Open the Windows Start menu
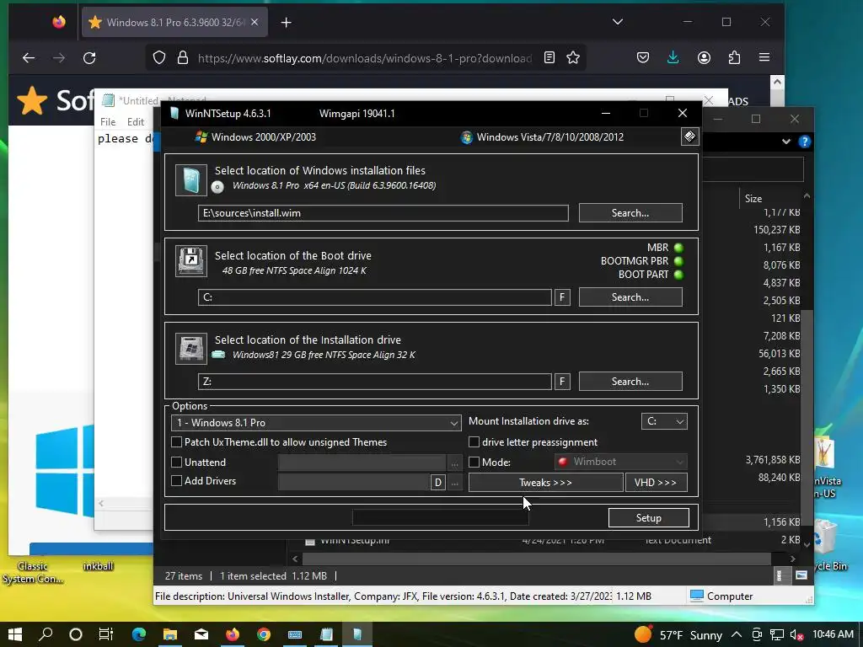The height and width of the screenshot is (647, 863). click(x=15, y=634)
